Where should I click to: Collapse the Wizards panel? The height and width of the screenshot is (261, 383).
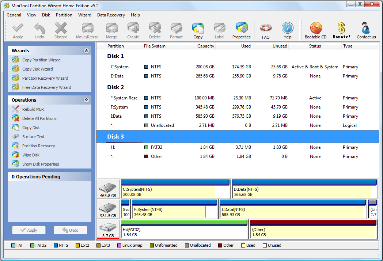[86, 50]
